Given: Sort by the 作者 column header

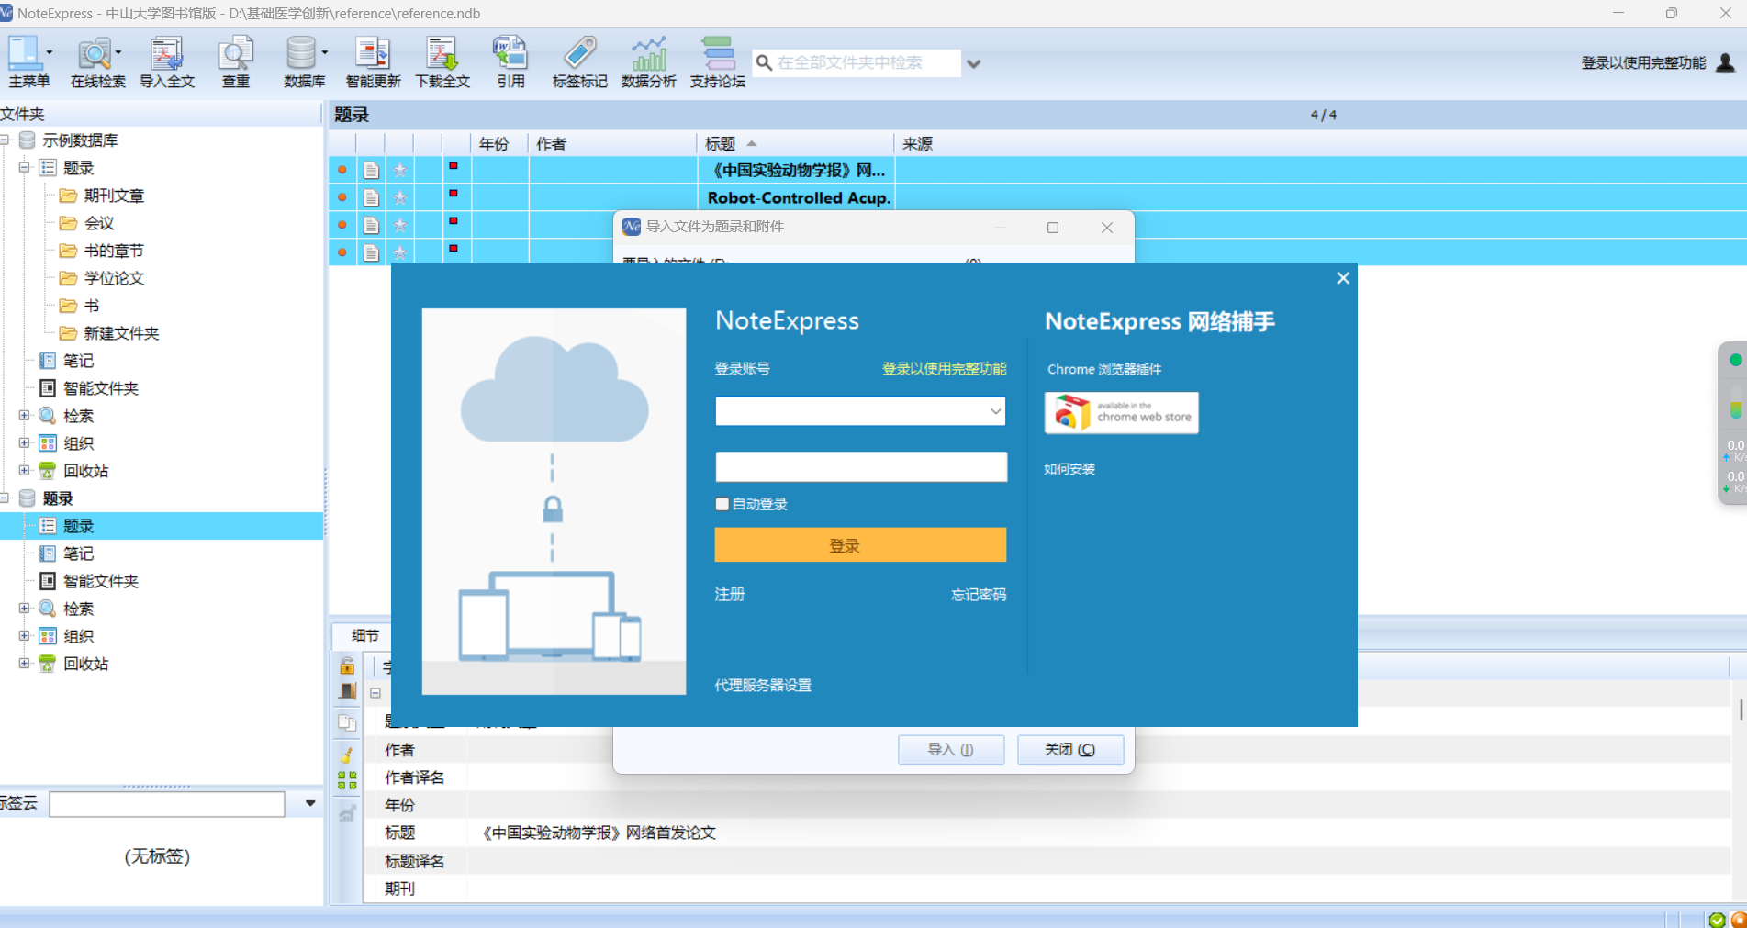Looking at the screenshot, I should (612, 144).
